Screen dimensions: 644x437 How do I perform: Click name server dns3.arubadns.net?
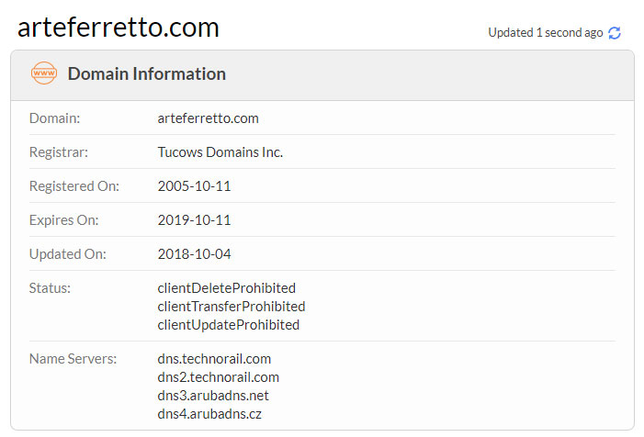(213, 396)
